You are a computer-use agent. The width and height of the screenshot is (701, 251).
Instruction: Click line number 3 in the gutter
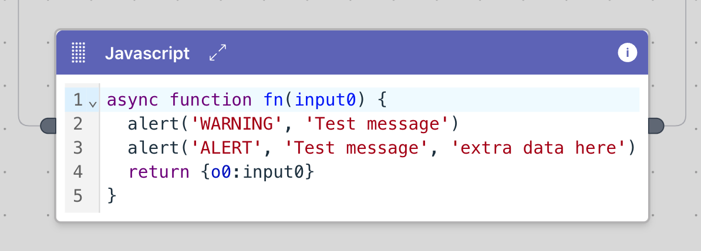click(x=77, y=148)
